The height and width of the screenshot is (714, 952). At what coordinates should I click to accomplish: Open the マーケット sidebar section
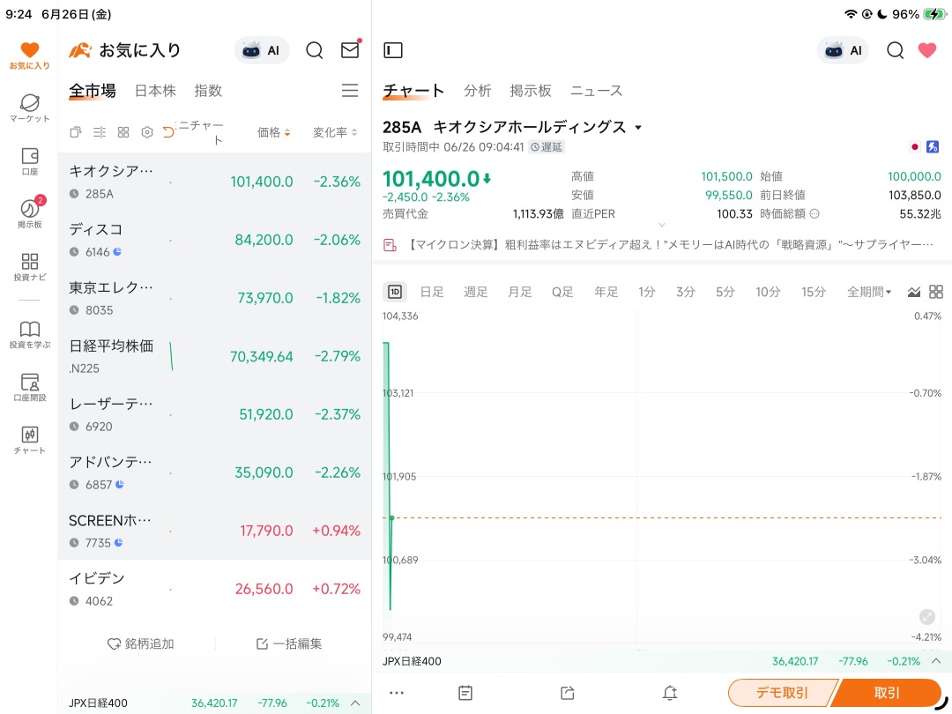(29, 108)
